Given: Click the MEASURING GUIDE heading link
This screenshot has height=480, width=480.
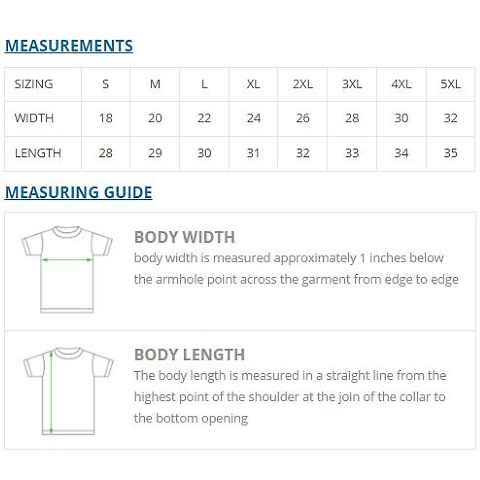Looking at the screenshot, I should pyautogui.click(x=78, y=192).
